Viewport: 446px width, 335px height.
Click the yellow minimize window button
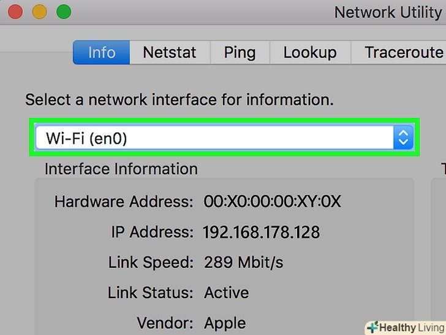click(x=39, y=11)
